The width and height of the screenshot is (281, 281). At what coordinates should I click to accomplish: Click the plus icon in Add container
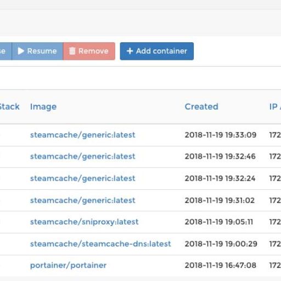pos(130,51)
